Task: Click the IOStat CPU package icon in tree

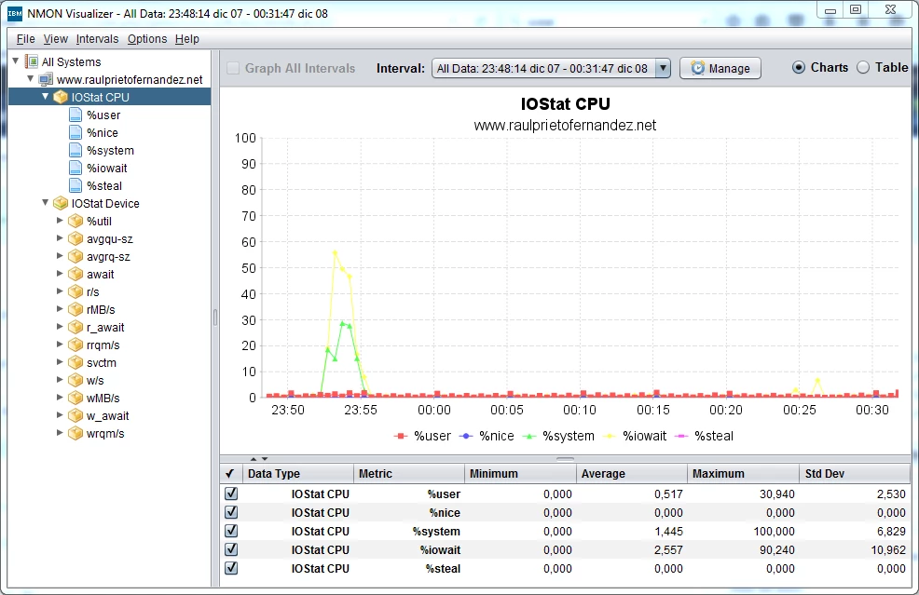Action: pos(61,97)
